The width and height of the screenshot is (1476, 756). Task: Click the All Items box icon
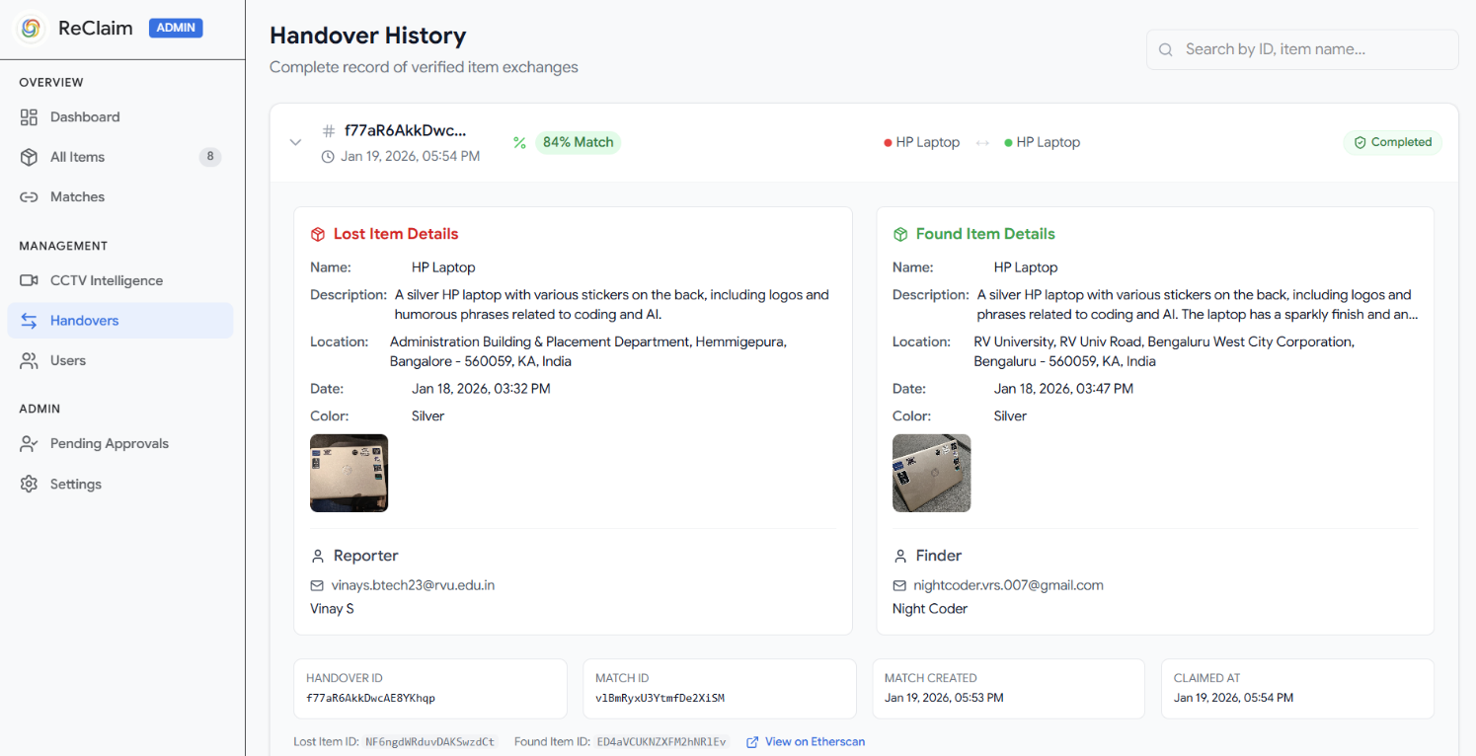point(29,157)
